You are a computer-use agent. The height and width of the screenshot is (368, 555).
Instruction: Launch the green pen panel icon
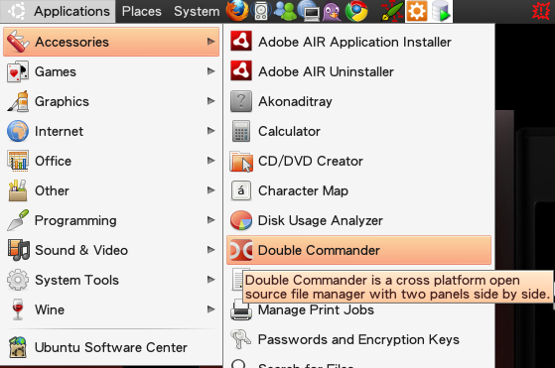[x=392, y=11]
